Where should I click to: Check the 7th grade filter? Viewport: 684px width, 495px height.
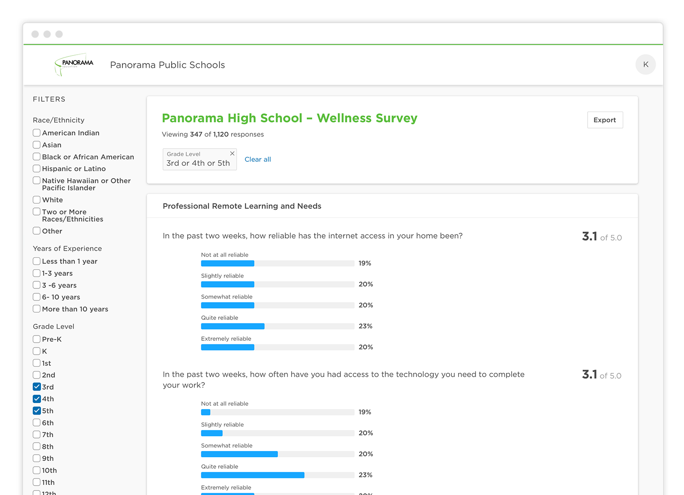pyautogui.click(x=37, y=435)
